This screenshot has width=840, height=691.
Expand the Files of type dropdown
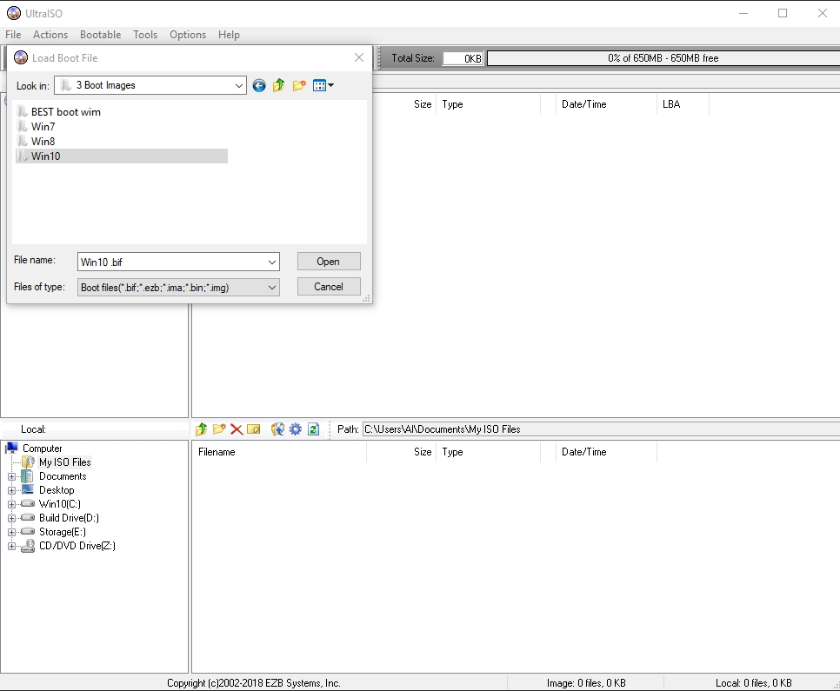point(272,288)
